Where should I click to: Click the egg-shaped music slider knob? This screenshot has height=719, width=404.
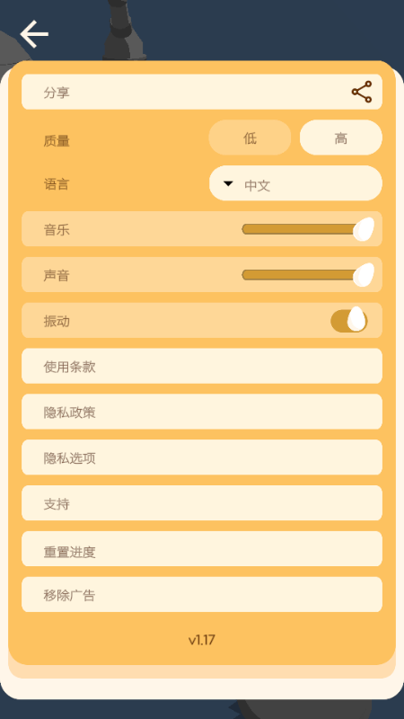pos(364,229)
